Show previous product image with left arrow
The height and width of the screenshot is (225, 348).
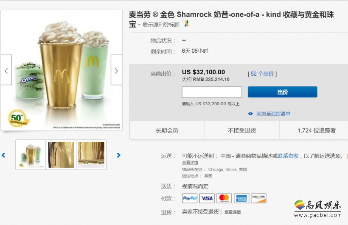click(6, 70)
